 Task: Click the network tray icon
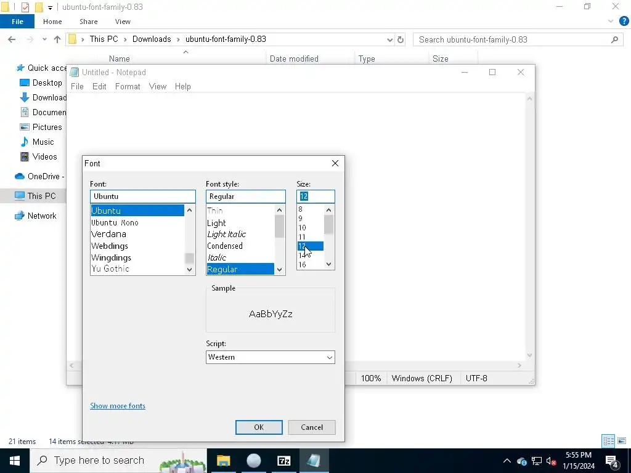537,461
